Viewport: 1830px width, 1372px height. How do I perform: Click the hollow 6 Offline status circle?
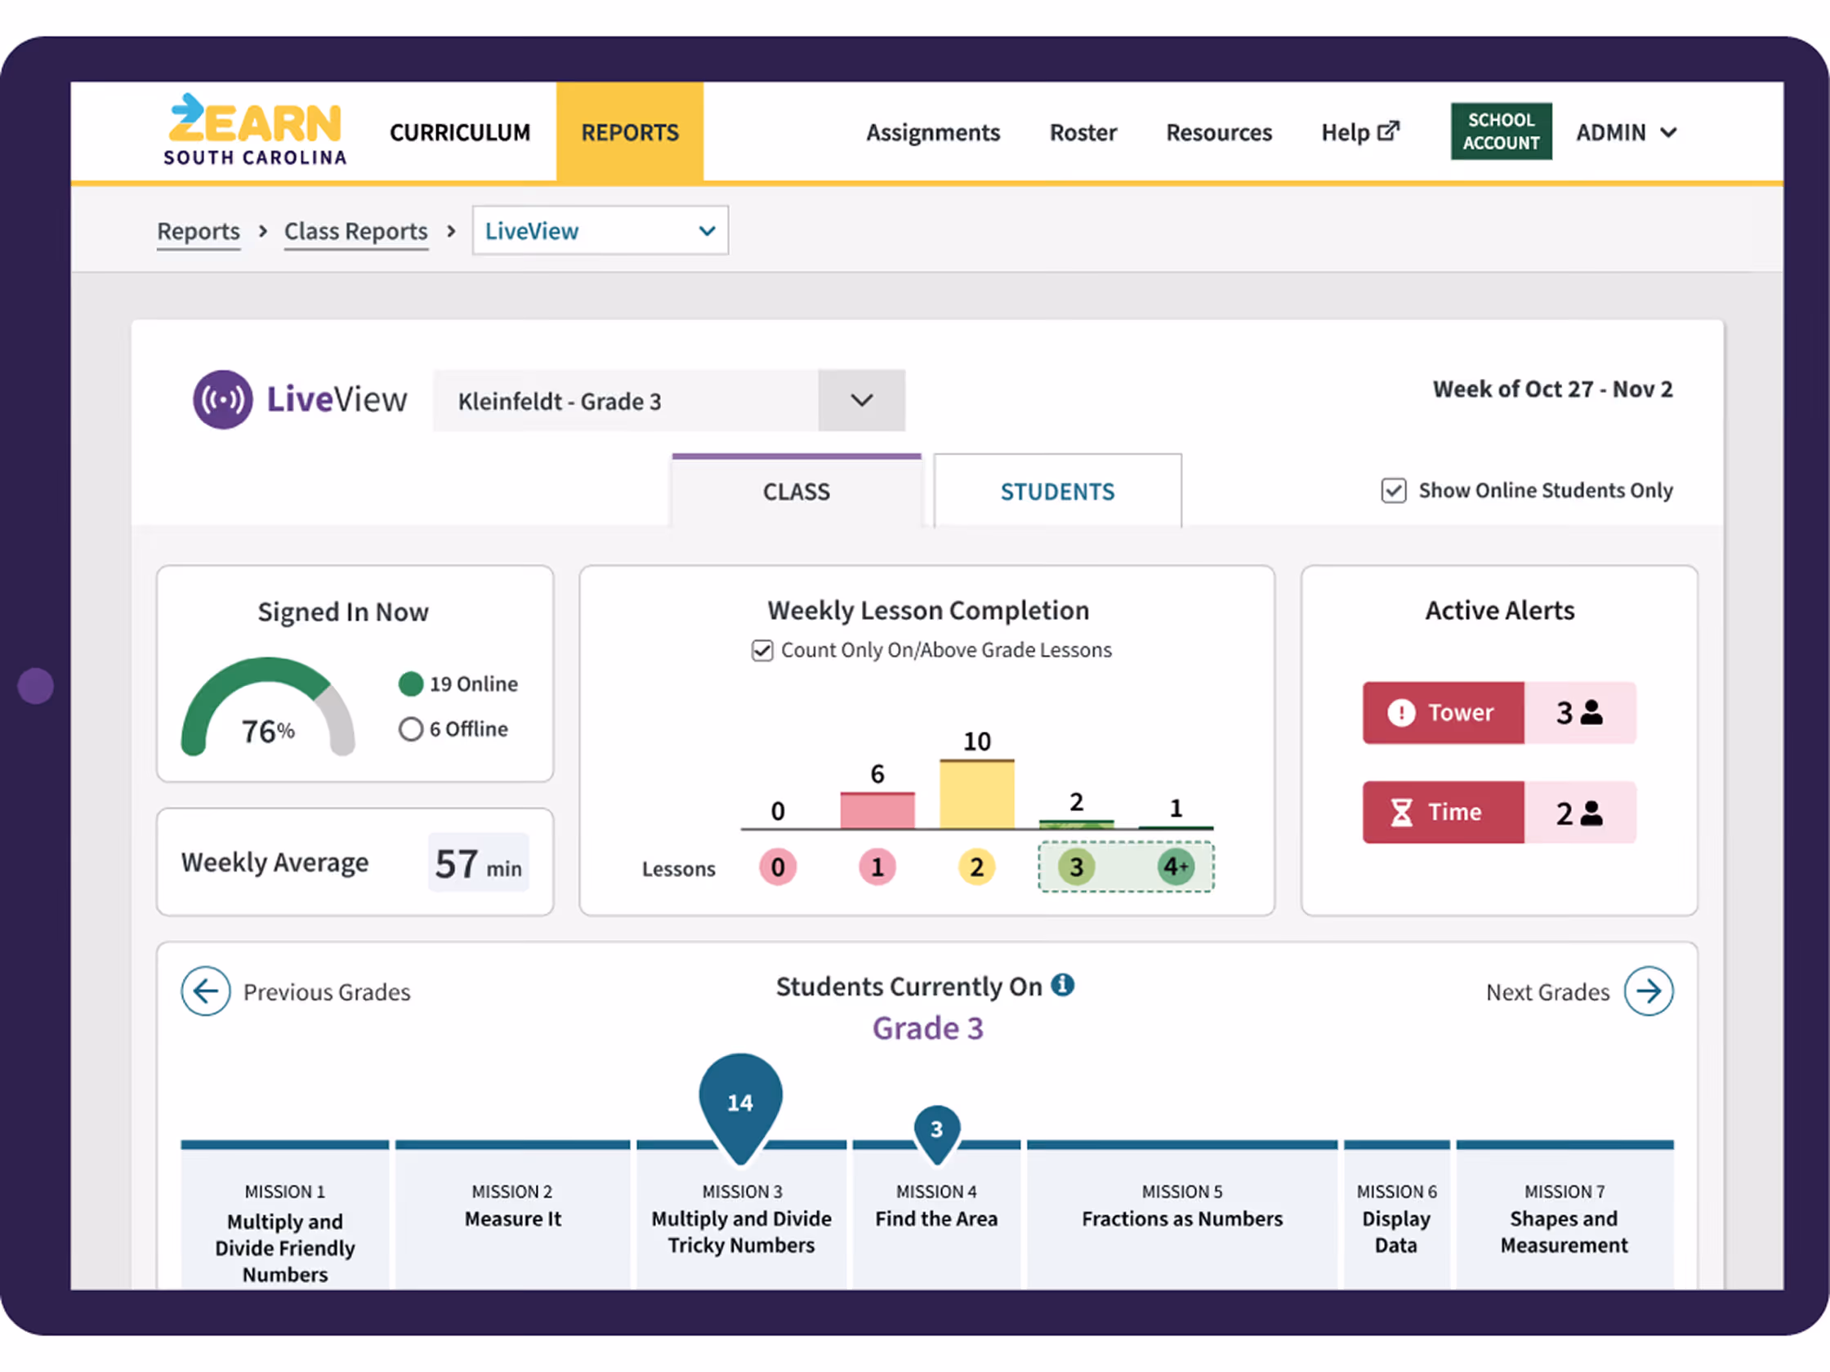(x=410, y=728)
